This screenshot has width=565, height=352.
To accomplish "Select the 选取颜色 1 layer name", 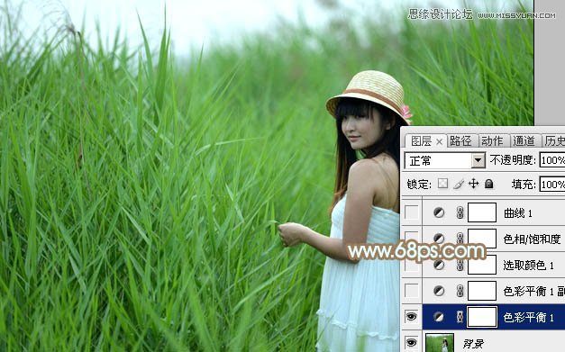I will (x=528, y=266).
